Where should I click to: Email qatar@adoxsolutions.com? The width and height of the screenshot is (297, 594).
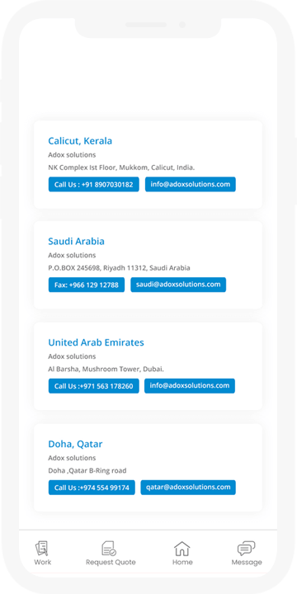click(x=188, y=488)
